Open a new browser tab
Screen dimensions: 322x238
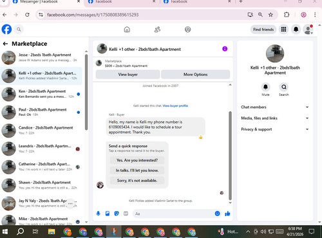click(x=241, y=2)
